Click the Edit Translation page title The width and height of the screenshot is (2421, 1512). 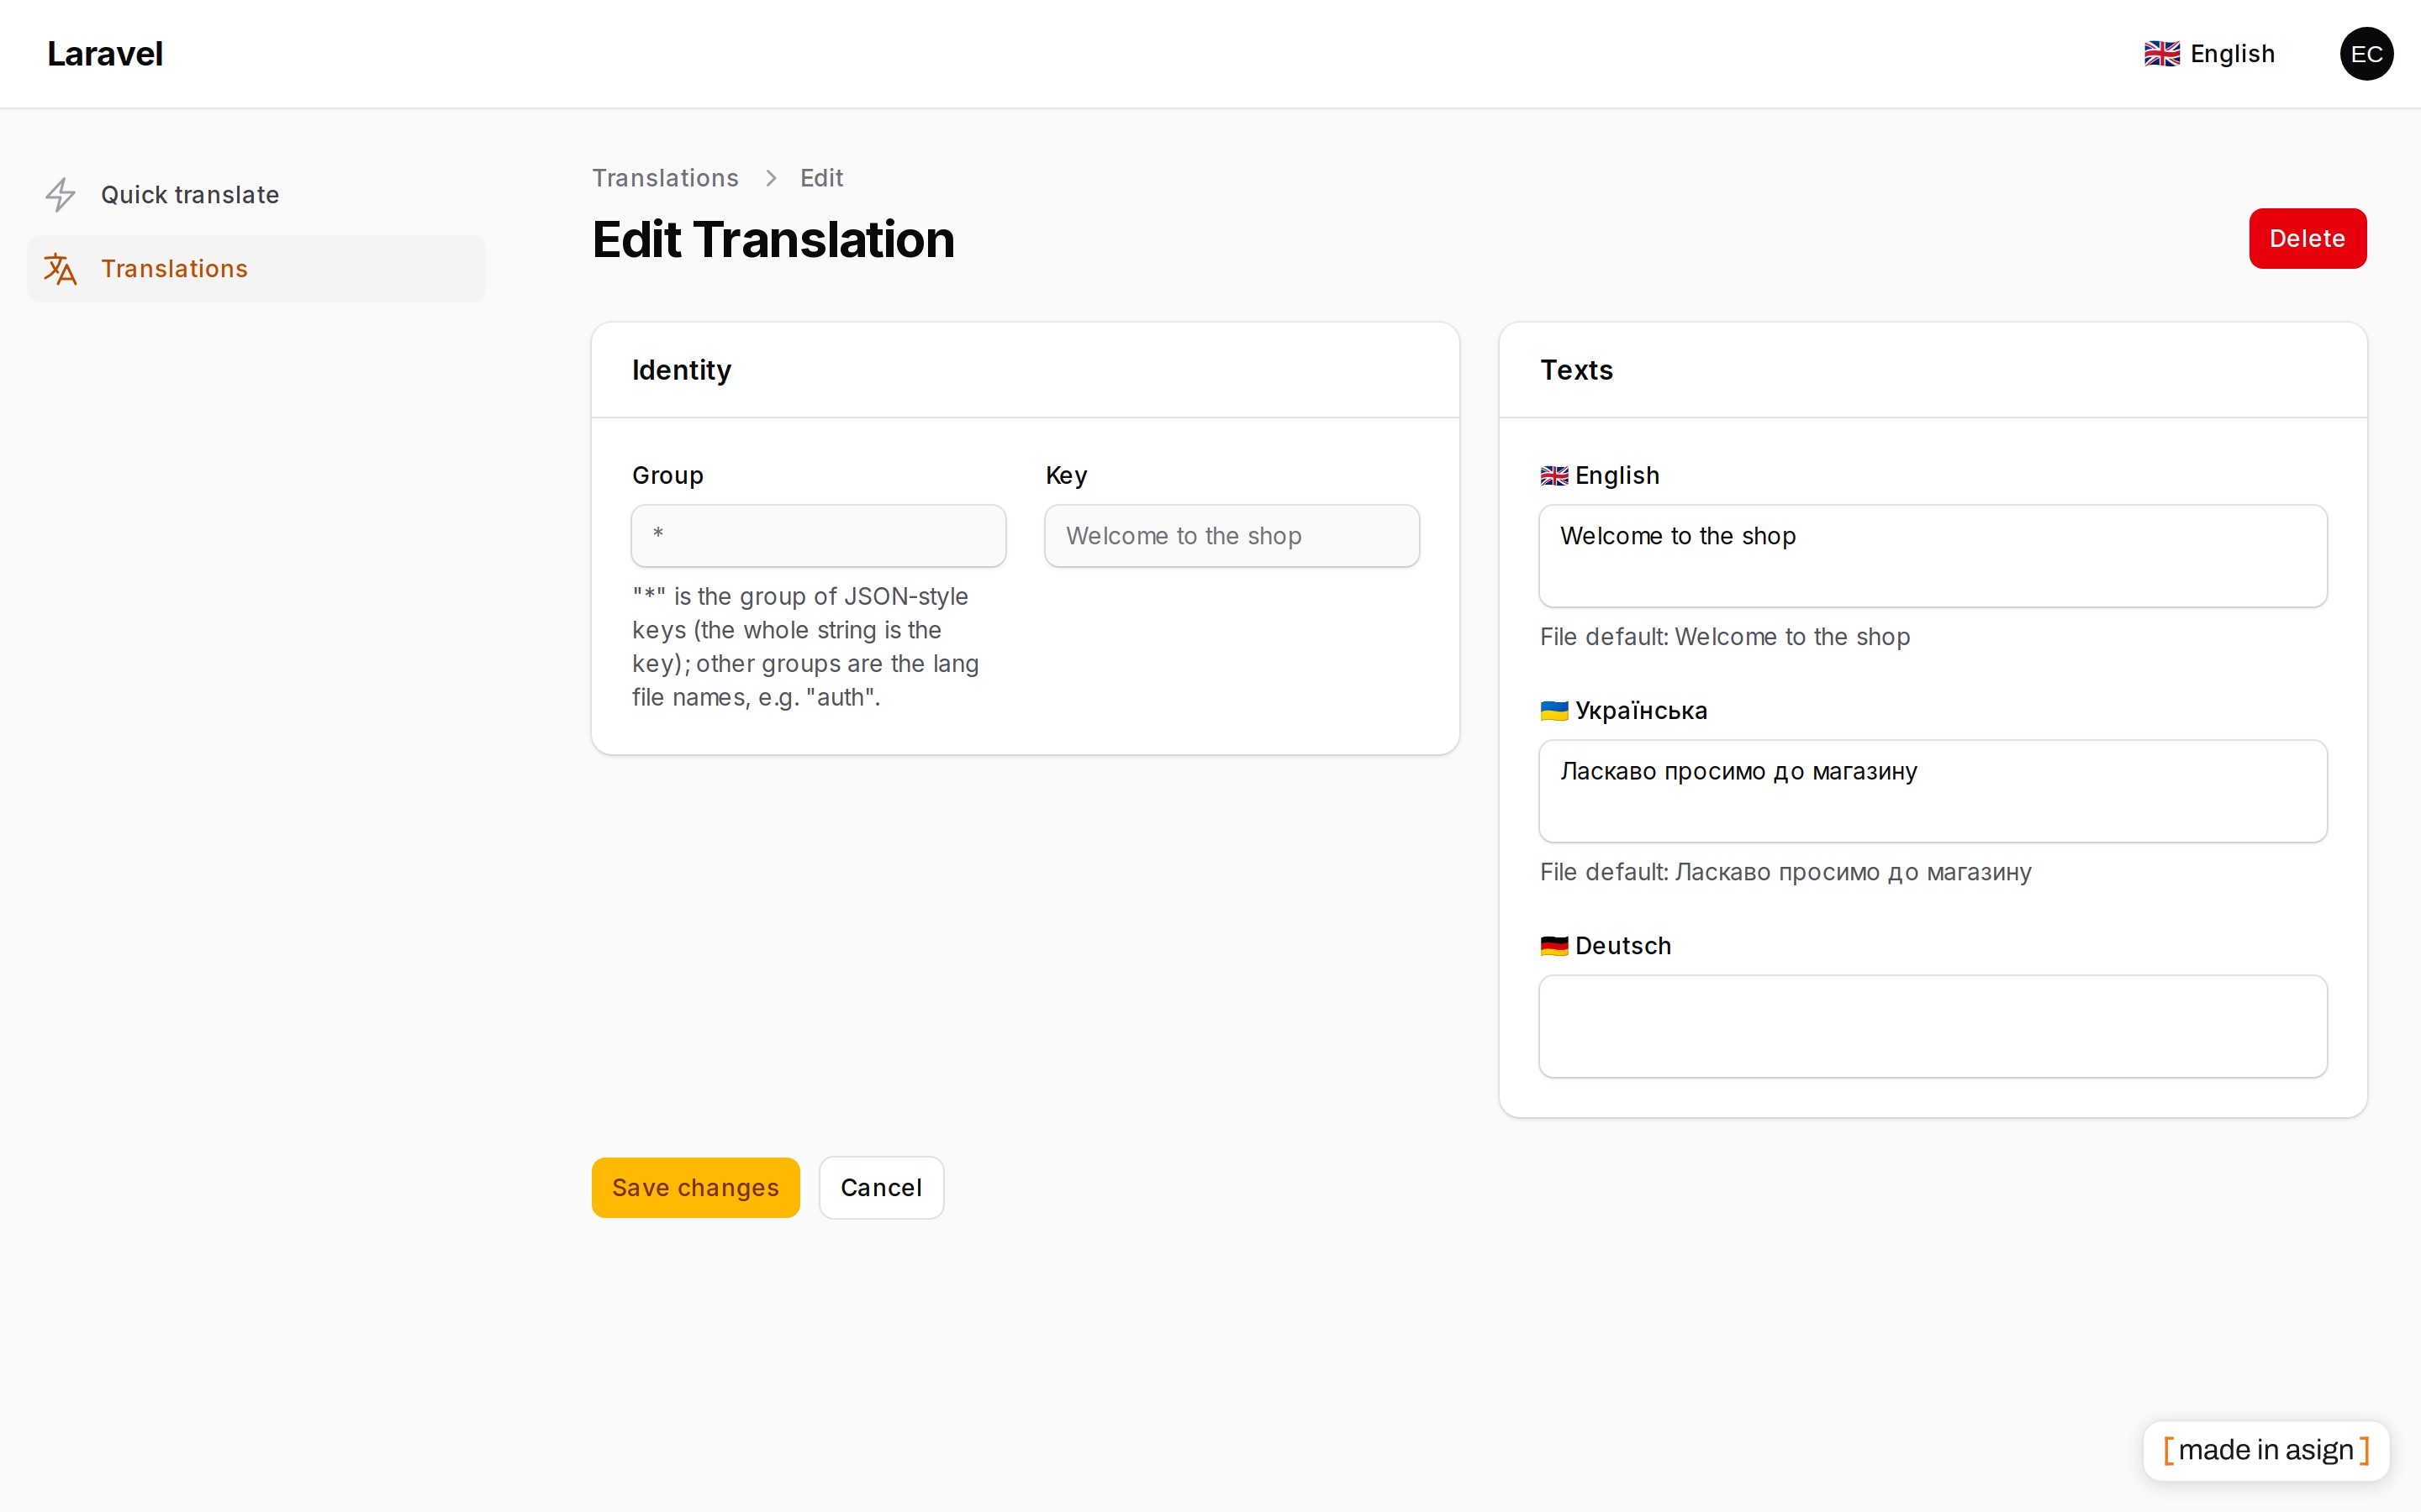point(773,240)
